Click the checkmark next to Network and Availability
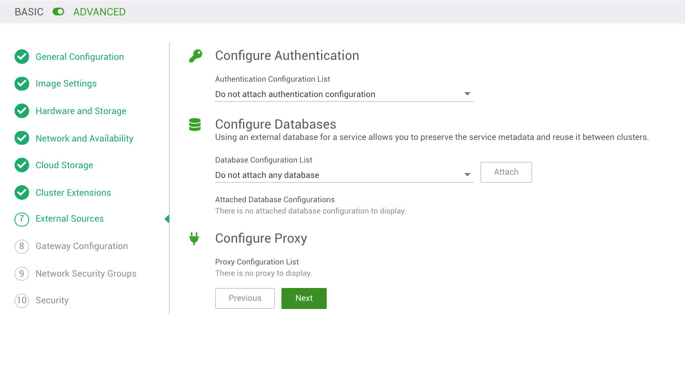Viewport: 685px width, 385px height. click(21, 138)
